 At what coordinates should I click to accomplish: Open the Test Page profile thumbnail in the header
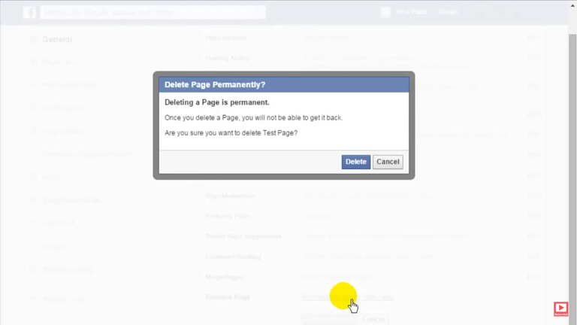pos(385,12)
